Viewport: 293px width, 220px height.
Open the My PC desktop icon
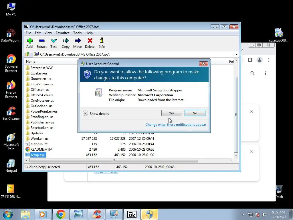click(x=11, y=9)
